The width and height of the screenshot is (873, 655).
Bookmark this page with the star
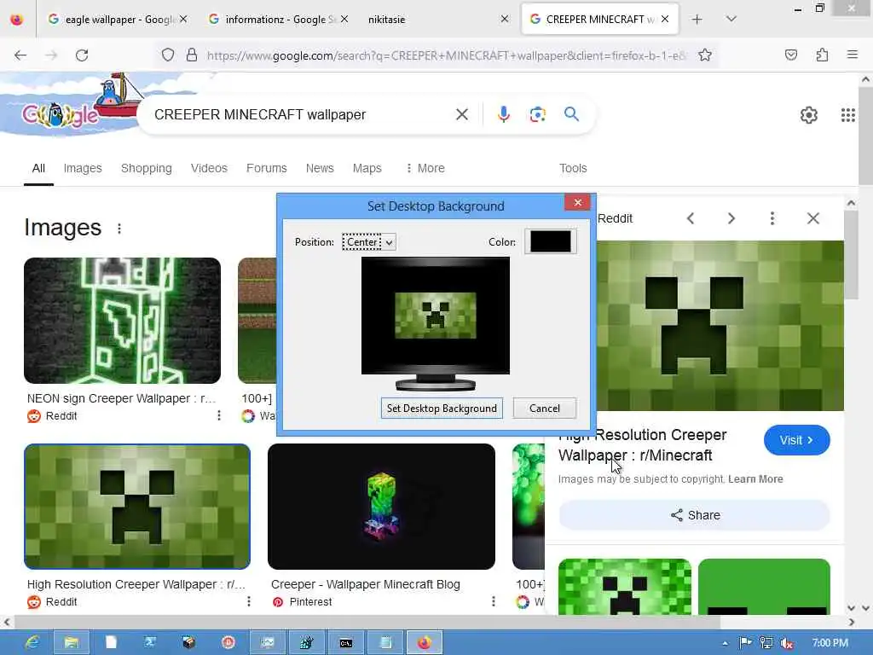tap(705, 55)
